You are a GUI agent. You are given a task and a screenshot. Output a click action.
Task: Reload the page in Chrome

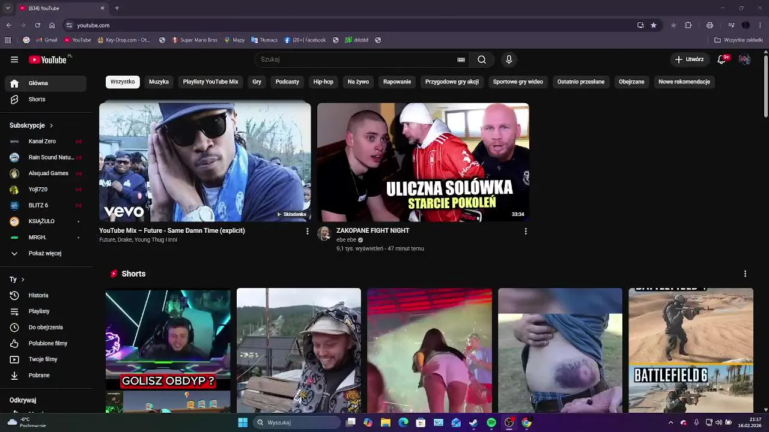(x=37, y=25)
